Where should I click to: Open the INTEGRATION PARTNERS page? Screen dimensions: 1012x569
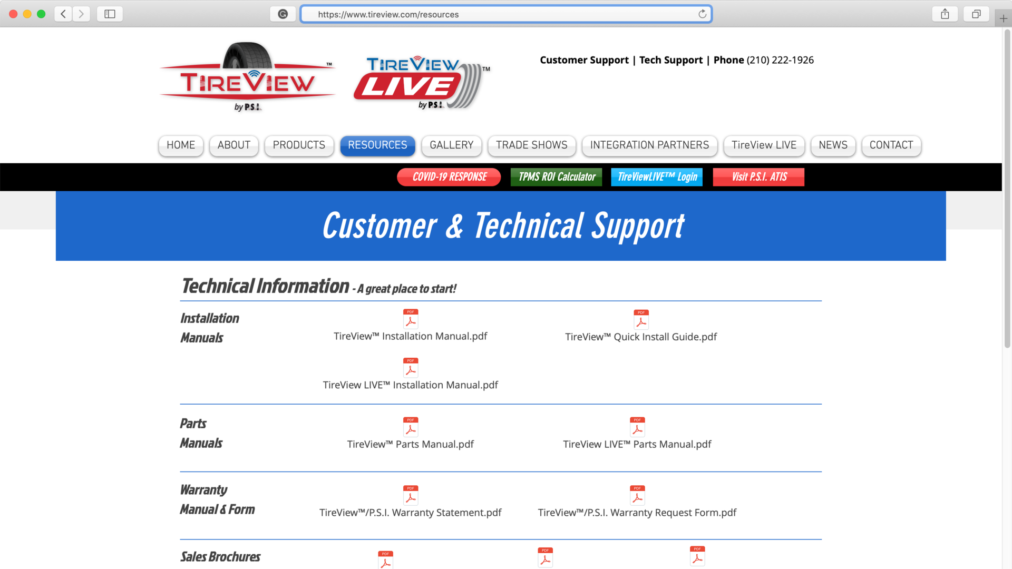click(649, 145)
